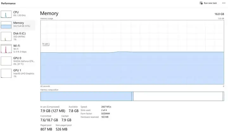Viewport: 228px width, 134px height.
Task: Select the CPU usage graph thumbnail
Action: 6,14
